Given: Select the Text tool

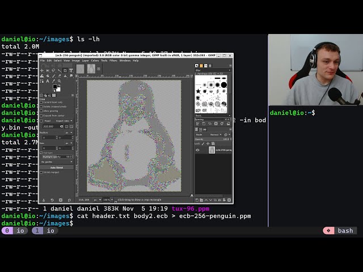Looking at the screenshot, I should pyautogui.click(x=48, y=81).
